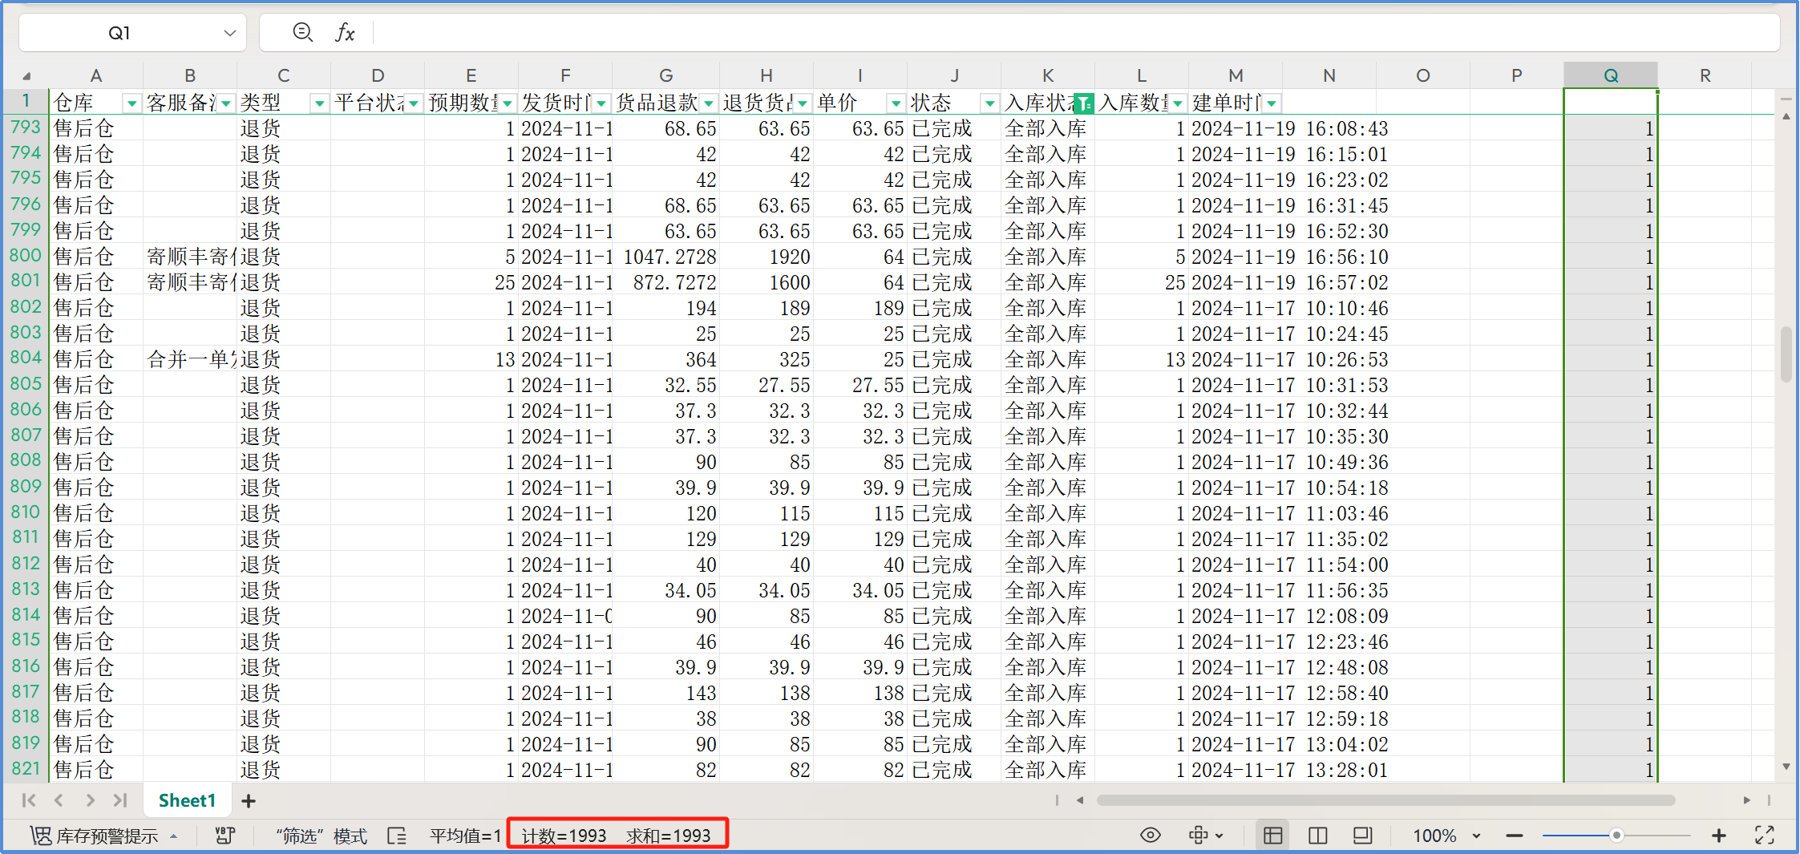This screenshot has width=1800, height=854.
Task: Switch to page break preview icon
Action: 1362,836
